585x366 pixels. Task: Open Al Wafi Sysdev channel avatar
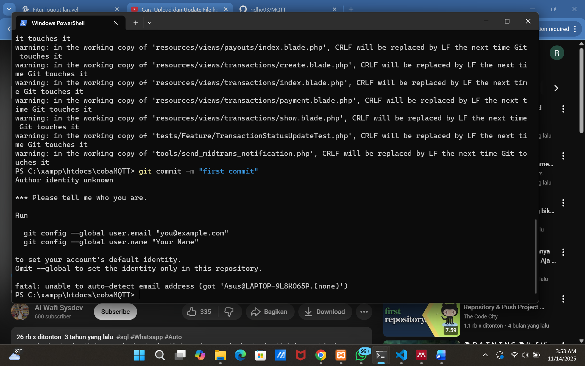[20, 312]
